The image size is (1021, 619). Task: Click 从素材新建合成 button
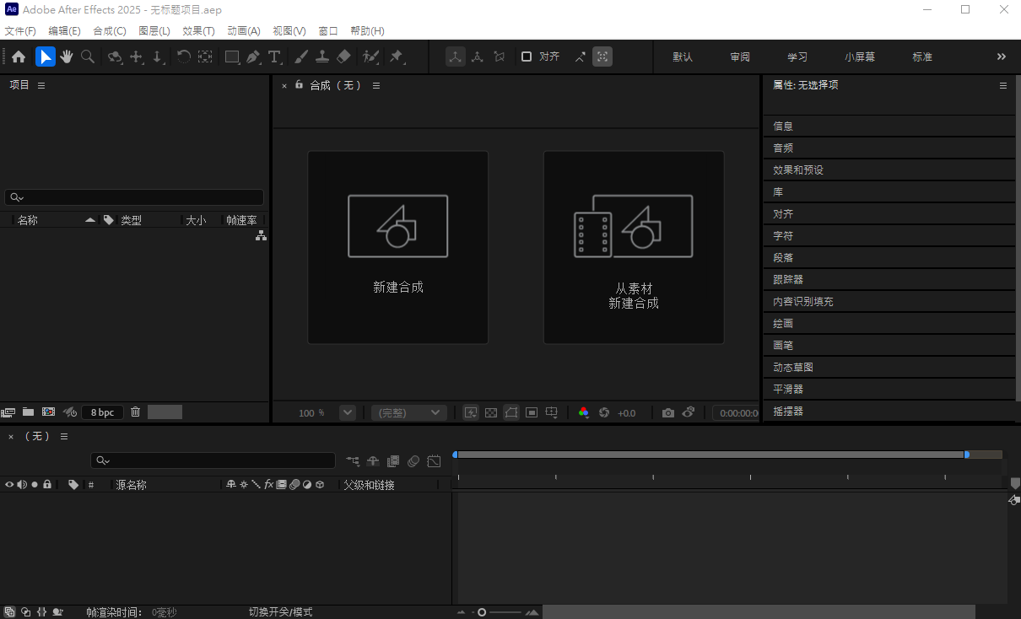(x=634, y=247)
